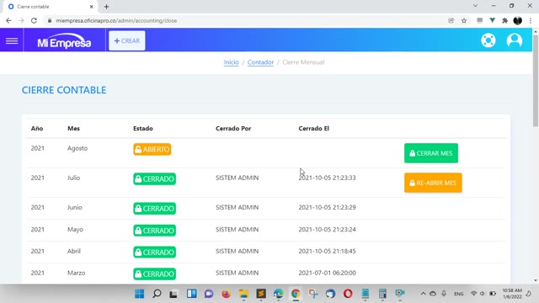This screenshot has width=539, height=303.
Task: Go to the Contador breadcrumb
Action: pos(260,62)
